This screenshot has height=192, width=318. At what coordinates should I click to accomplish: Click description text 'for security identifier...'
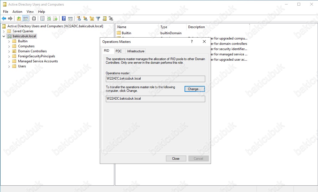point(231,49)
